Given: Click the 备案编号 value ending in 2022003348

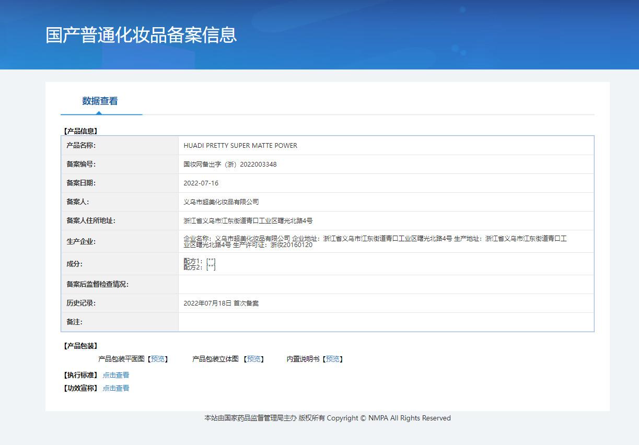Looking at the screenshot, I should click(230, 165).
